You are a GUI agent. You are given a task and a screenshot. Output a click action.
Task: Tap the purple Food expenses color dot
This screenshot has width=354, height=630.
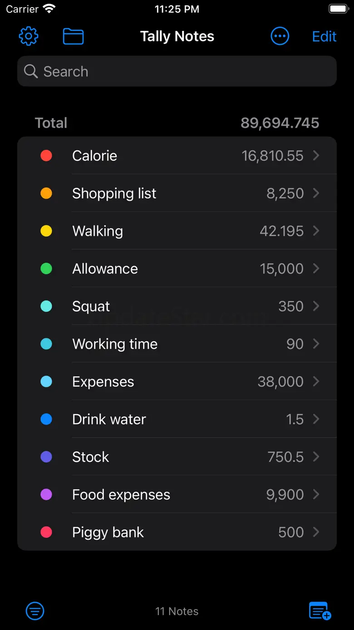(46, 495)
